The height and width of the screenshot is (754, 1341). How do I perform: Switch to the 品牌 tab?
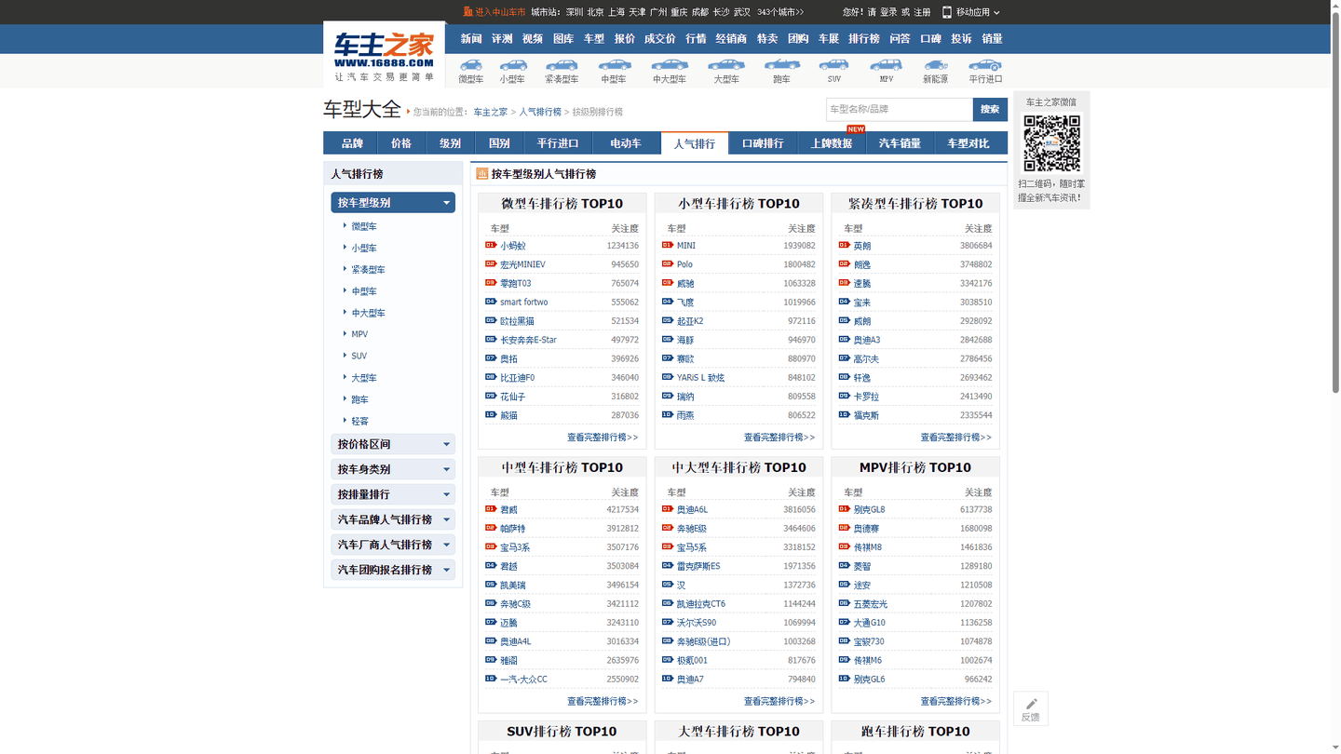[352, 143]
